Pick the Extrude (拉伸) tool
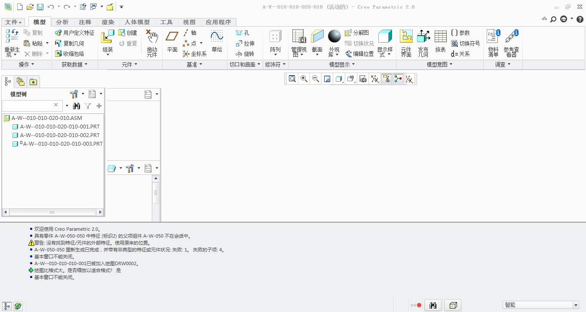 point(245,43)
